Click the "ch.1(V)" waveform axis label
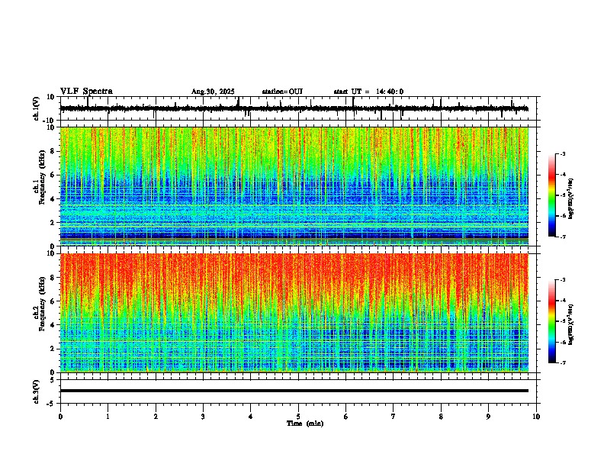This screenshot has height=467, width=604. coord(37,108)
